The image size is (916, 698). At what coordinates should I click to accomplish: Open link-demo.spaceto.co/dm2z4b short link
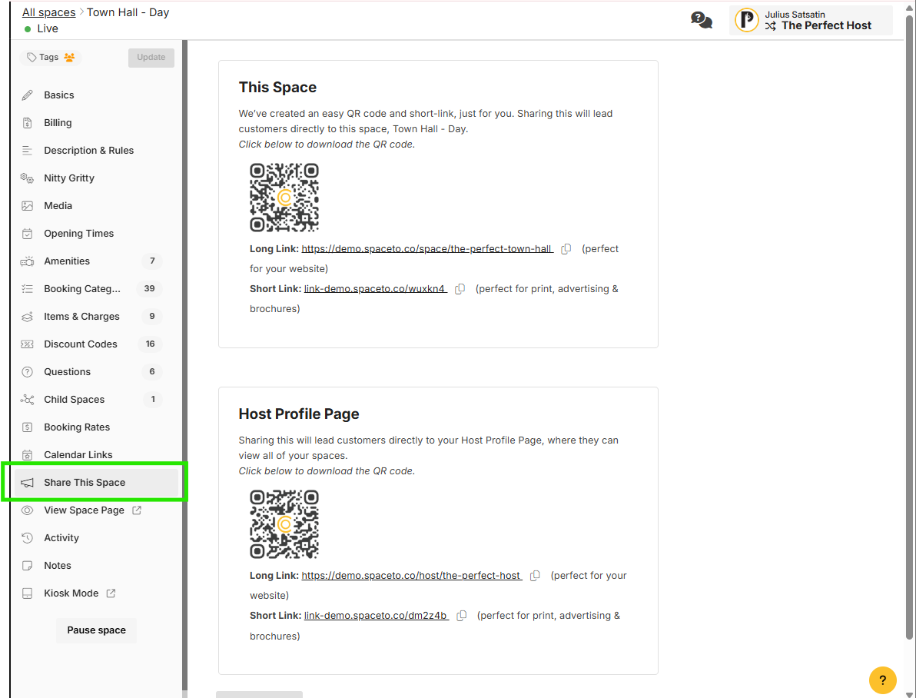(377, 616)
